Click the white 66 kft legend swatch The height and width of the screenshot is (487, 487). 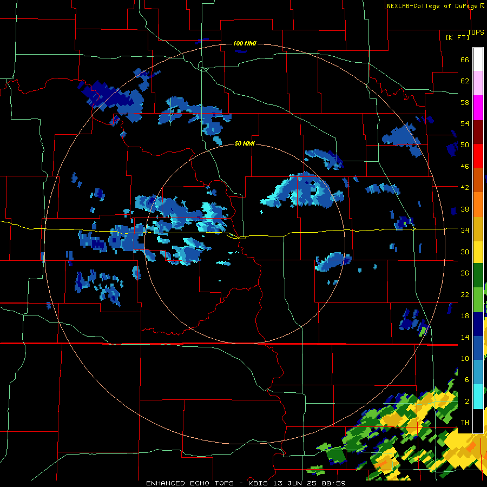[478, 60]
